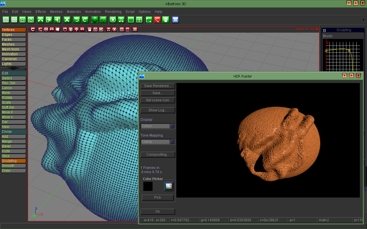Click the horizontal split square toolbar icon
The image size is (367, 229).
[14, 20]
